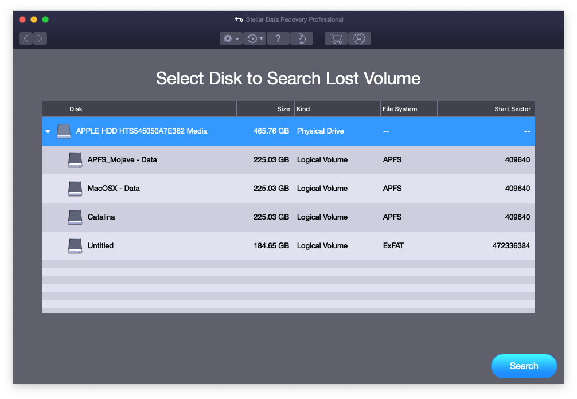Click the APFS cell in the Catalina row
This screenshot has width=577, height=399.
[x=392, y=217]
